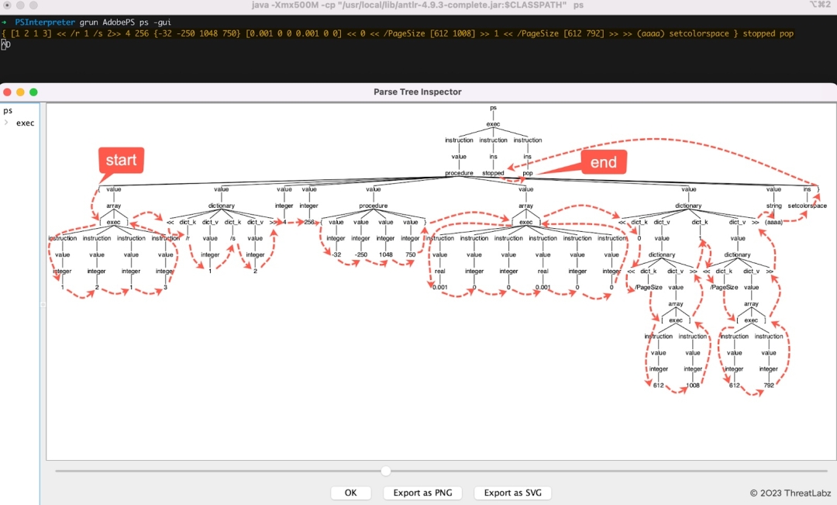837x505 pixels.
Task: Select ps in the sidebar tree
Action: pos(7,110)
